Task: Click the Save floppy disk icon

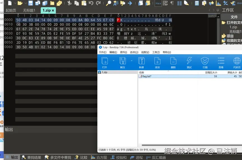Action: click(31, 3)
